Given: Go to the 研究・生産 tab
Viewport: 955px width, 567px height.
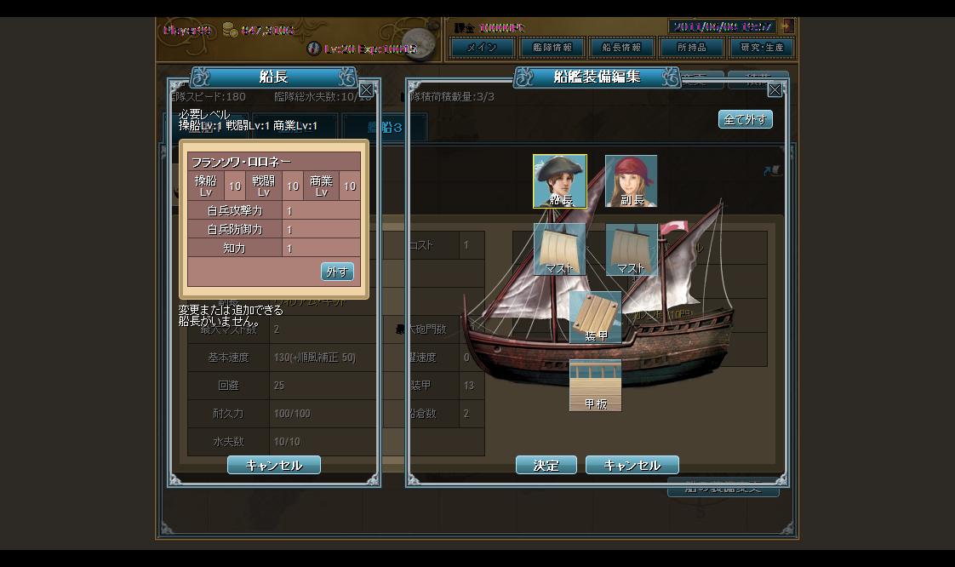Looking at the screenshot, I should [761, 48].
